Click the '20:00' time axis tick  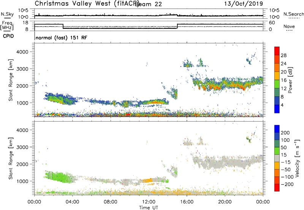[225, 202]
